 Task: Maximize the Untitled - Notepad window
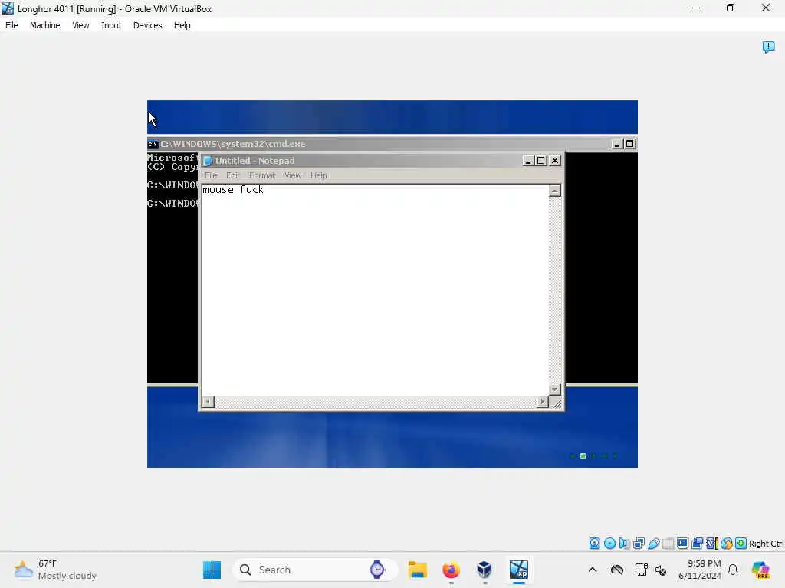tap(540, 161)
